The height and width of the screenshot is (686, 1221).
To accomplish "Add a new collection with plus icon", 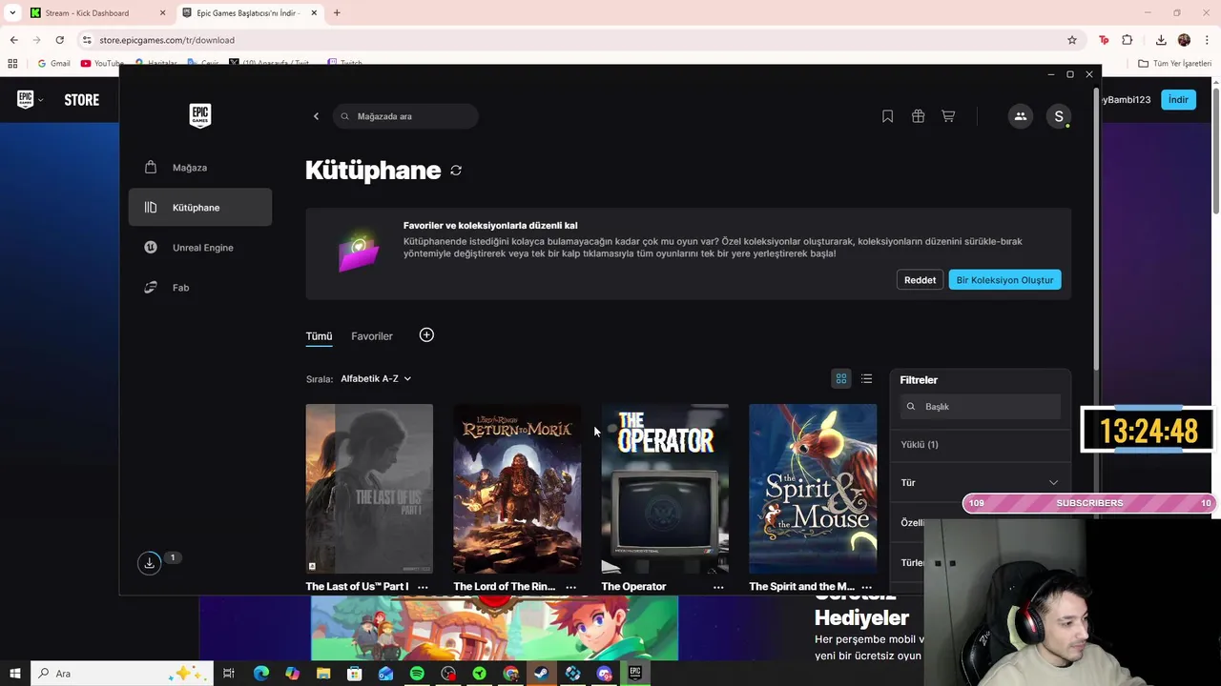I will (x=426, y=335).
